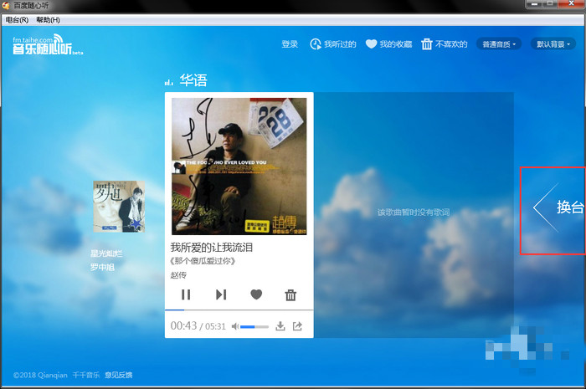Click previous artist name 罗中旭
The image size is (586, 389).
coord(102,268)
